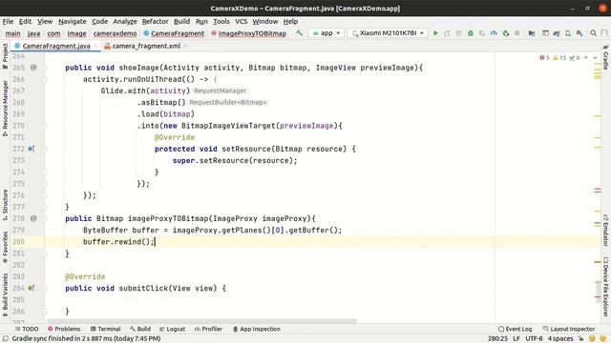Open the Terminal tool window button
Screen dimensions: 611x343
coord(105,329)
